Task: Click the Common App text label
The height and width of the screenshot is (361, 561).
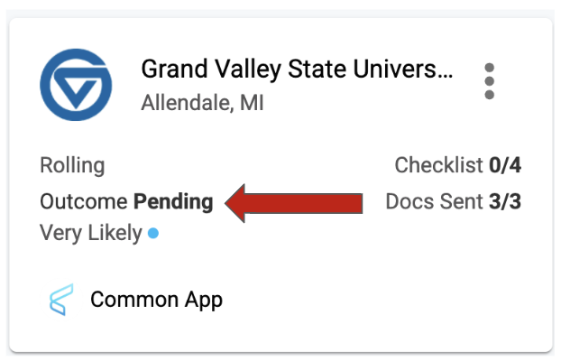Action: click(x=156, y=300)
